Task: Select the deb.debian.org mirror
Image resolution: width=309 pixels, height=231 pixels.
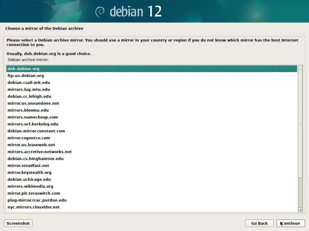Action: pos(151,69)
